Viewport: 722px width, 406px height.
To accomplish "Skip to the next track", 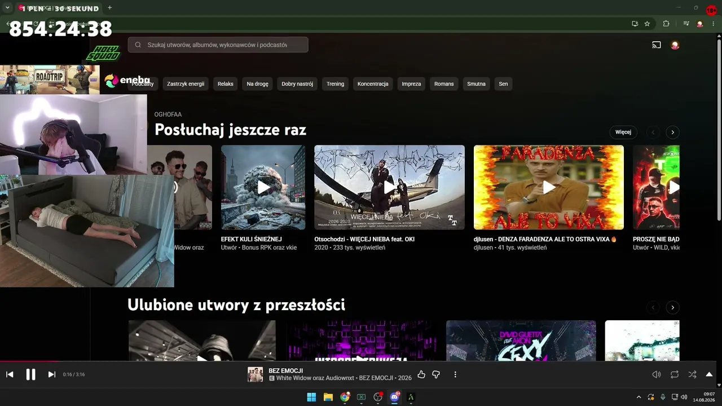I will click(x=52, y=374).
